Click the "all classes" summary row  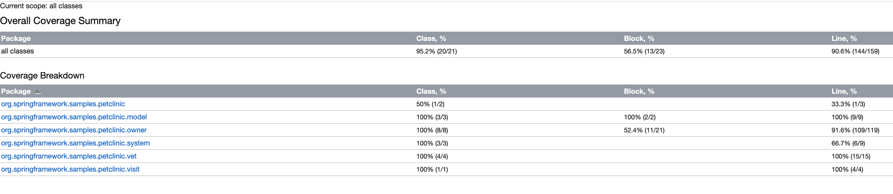[x=17, y=51]
